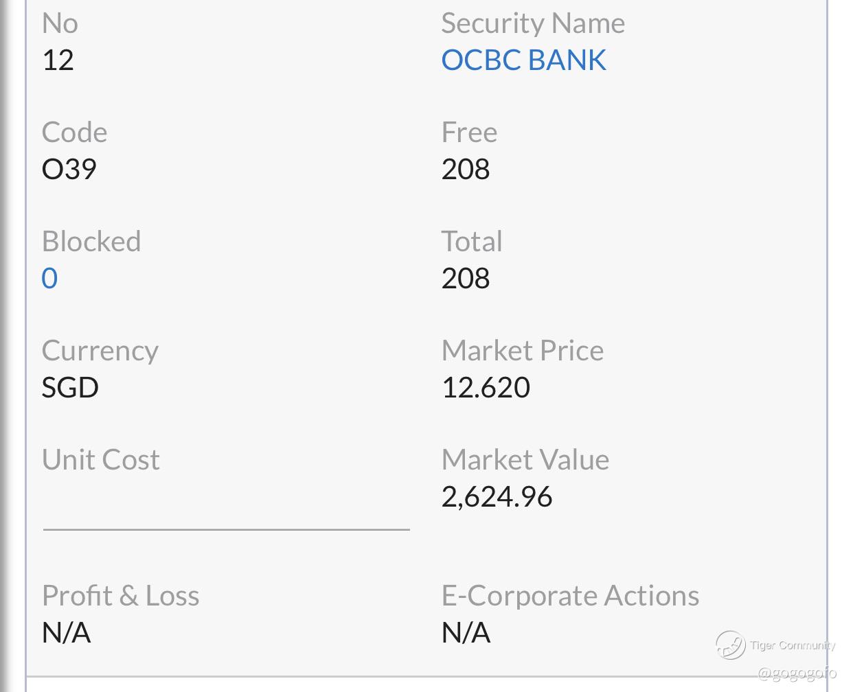The image size is (853, 692).
Task: Click the Tiger Community logo icon
Action: [730, 645]
